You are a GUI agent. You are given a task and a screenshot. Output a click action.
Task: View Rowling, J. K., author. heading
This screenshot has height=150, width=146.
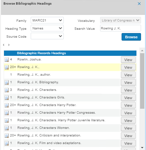[x=128, y=75]
